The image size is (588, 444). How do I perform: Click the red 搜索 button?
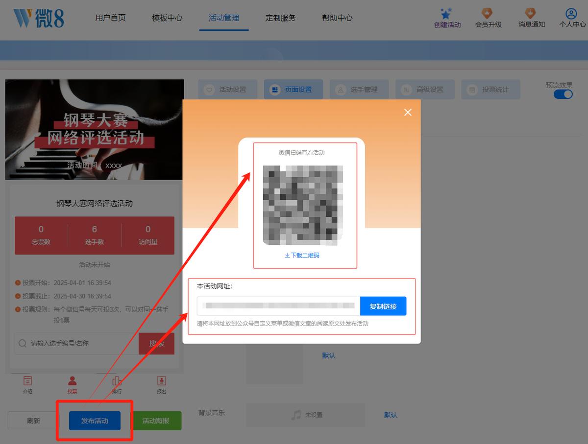pyautogui.click(x=156, y=344)
